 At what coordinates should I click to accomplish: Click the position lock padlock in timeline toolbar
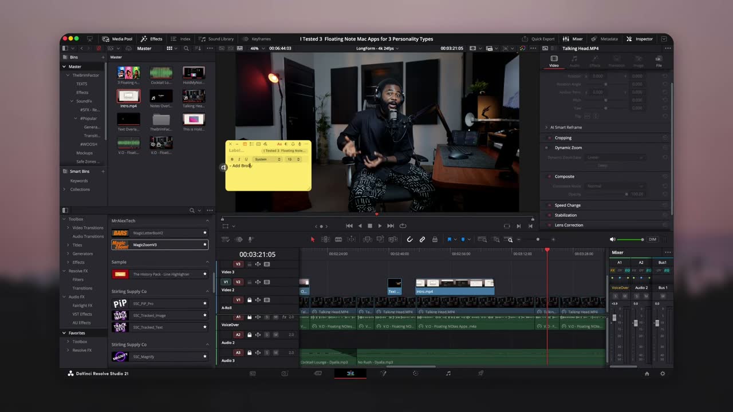click(x=435, y=239)
